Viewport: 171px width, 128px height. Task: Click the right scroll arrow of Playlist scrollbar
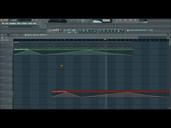tap(168, 38)
